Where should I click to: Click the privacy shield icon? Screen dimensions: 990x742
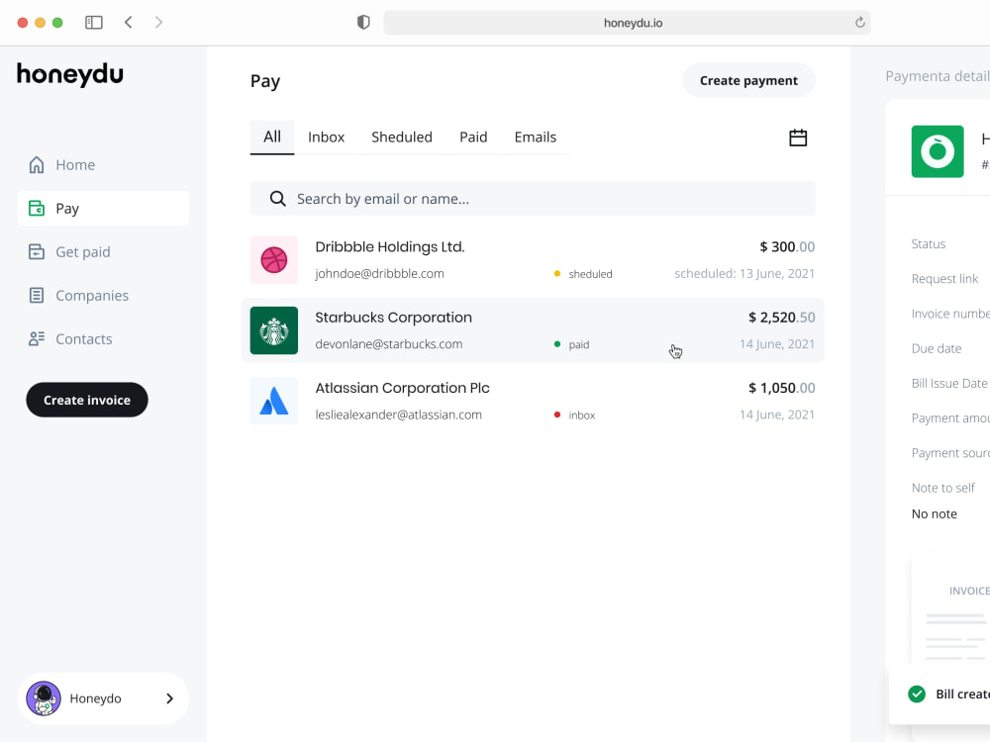363,23
